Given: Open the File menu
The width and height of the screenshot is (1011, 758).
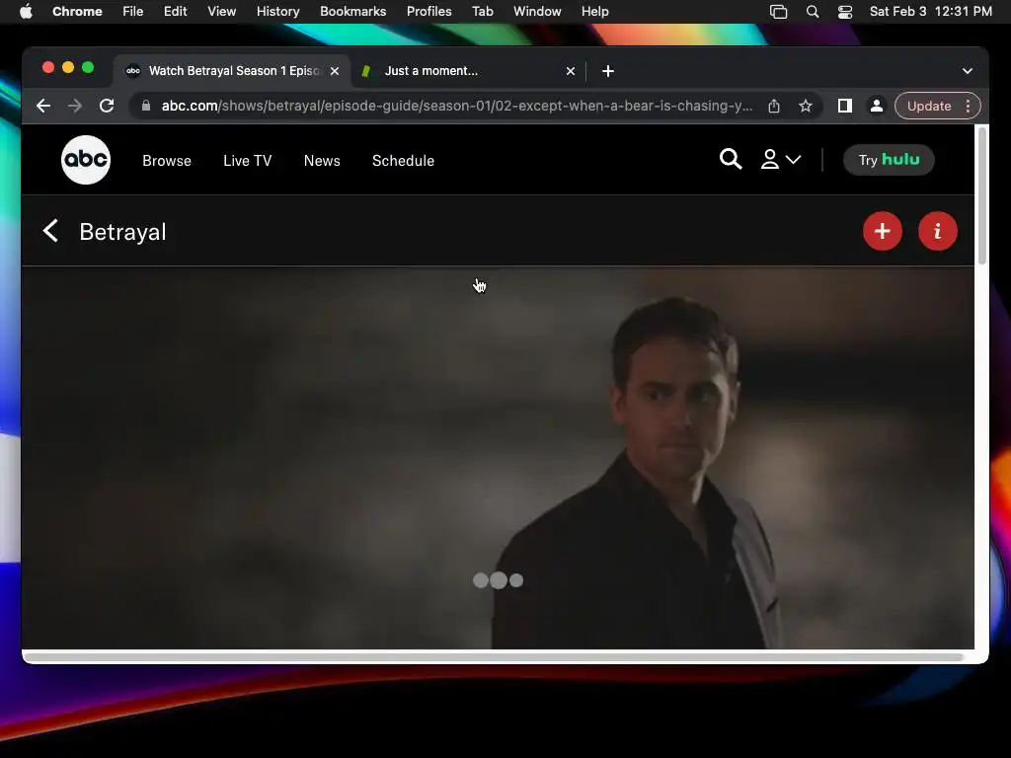Looking at the screenshot, I should click(133, 12).
